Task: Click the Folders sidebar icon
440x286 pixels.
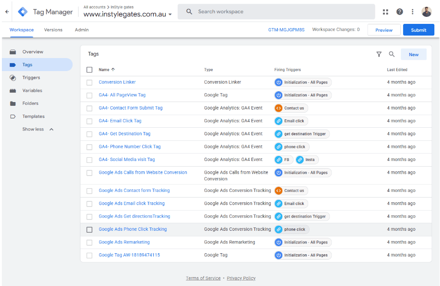Action: [13, 103]
